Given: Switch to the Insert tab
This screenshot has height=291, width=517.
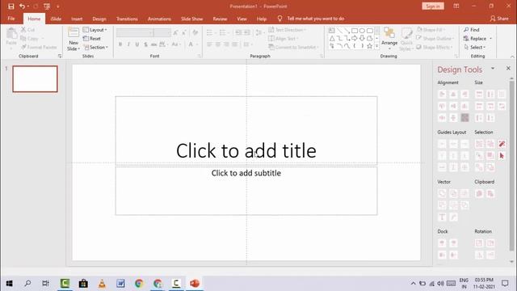Looking at the screenshot, I should 77,19.
